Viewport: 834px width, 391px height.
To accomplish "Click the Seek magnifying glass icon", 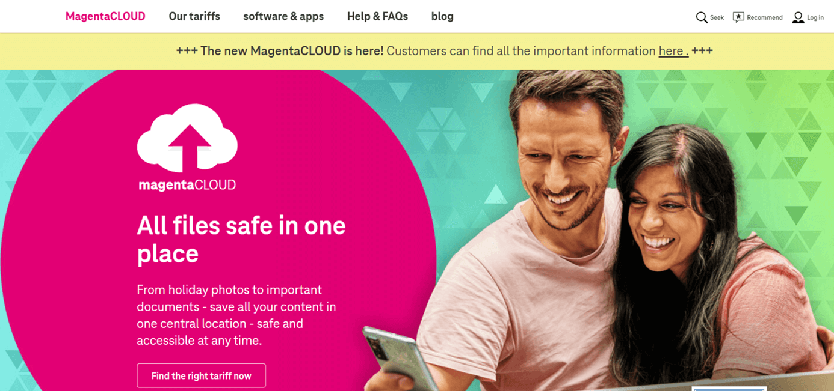I will click(x=702, y=17).
